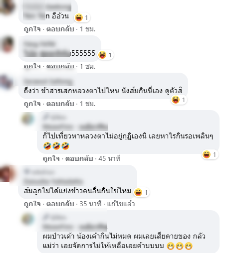Reply to the อีอ้วน comment via ตอบกลับ
This screenshot has width=236, height=253.
click(60, 29)
